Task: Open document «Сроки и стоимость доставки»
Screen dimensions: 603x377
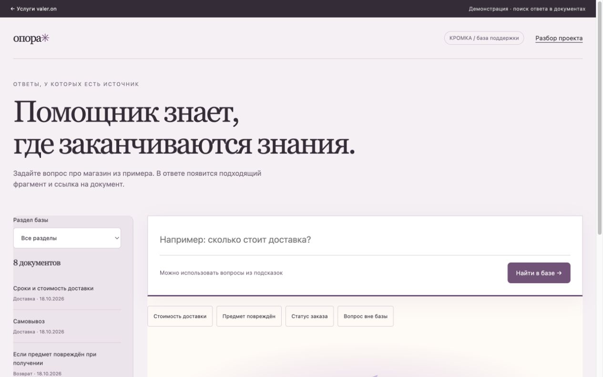Action: (67, 294)
